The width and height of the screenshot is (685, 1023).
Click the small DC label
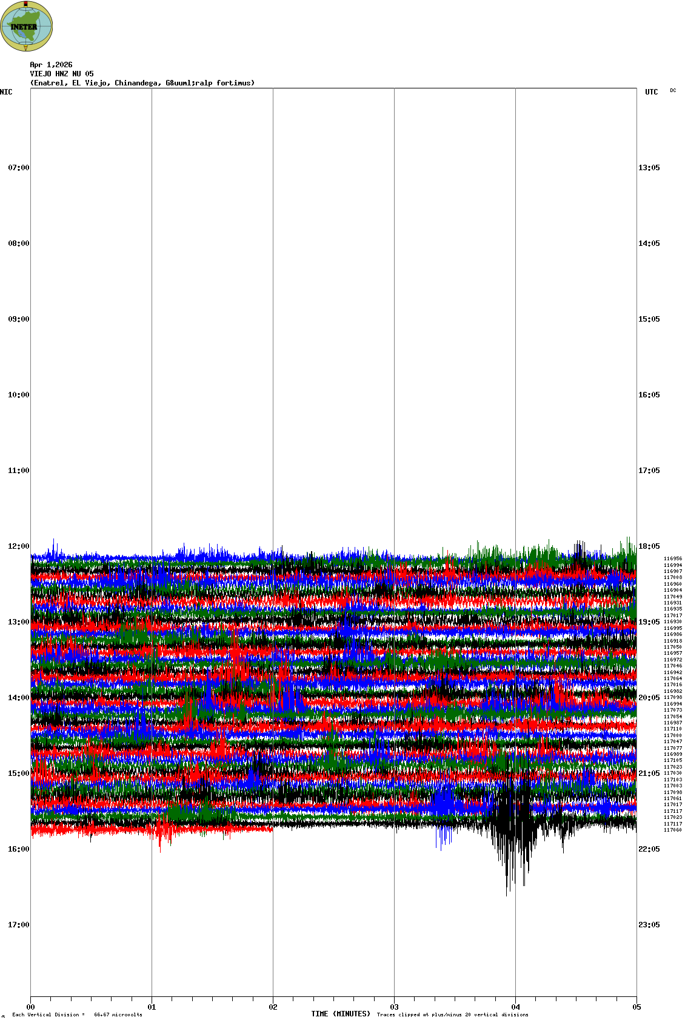[x=673, y=90]
